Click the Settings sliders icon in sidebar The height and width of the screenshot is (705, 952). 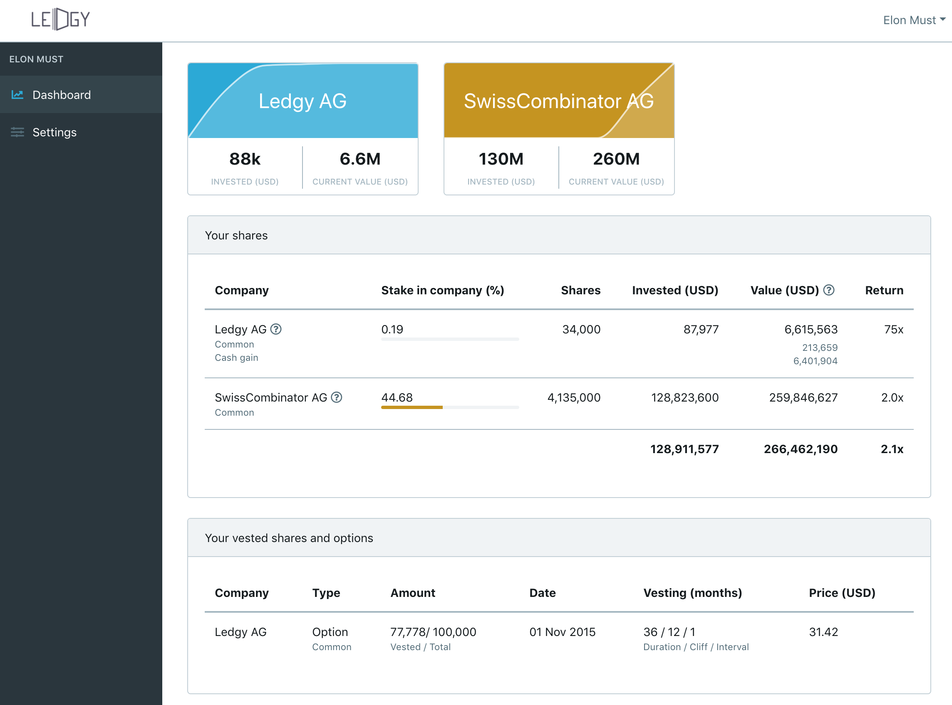coord(17,132)
